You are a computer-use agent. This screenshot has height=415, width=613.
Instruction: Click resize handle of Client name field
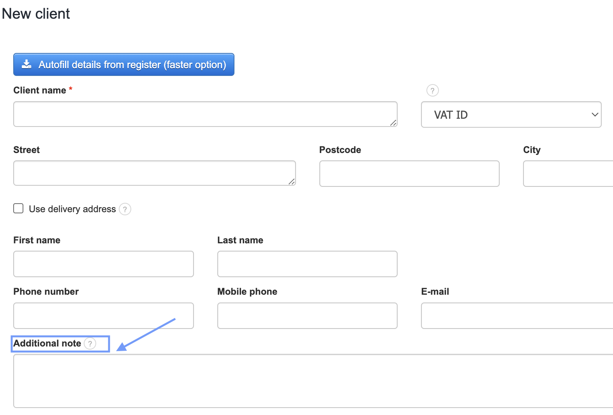[393, 123]
